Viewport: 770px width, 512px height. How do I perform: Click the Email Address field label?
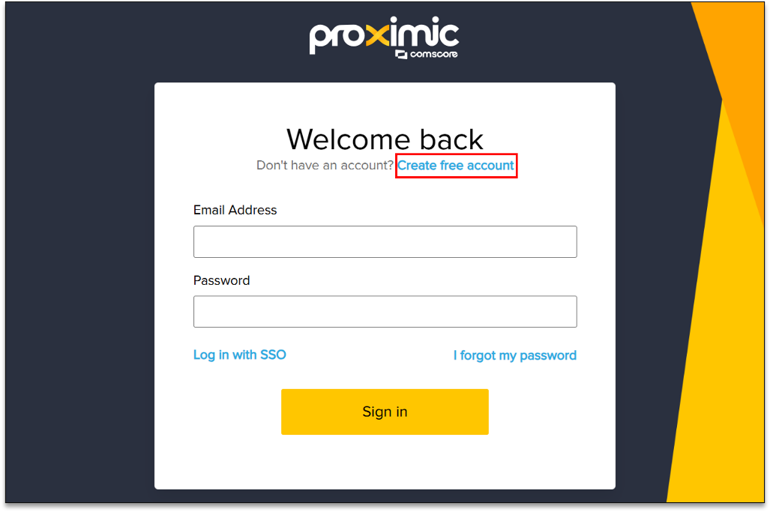(x=235, y=210)
